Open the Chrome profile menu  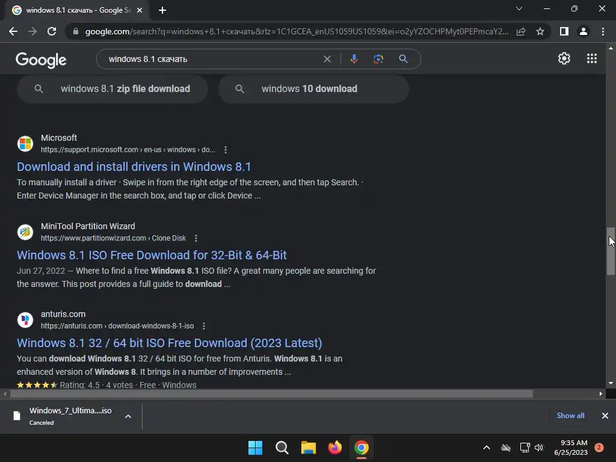pyautogui.click(x=584, y=31)
